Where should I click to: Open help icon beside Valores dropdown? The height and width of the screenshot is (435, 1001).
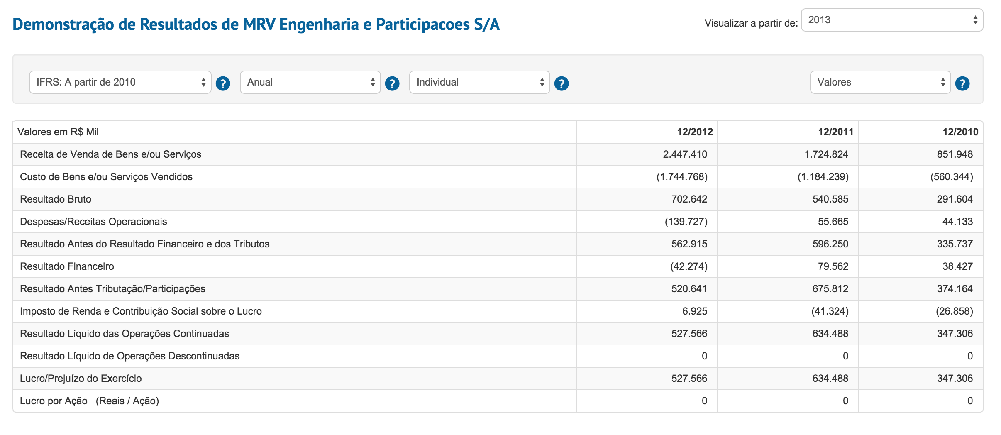point(962,83)
